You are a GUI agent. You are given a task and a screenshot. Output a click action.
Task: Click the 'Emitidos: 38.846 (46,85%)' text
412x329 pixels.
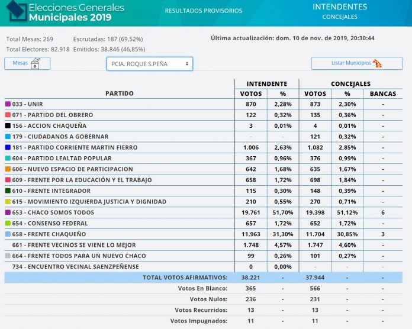[x=109, y=49]
